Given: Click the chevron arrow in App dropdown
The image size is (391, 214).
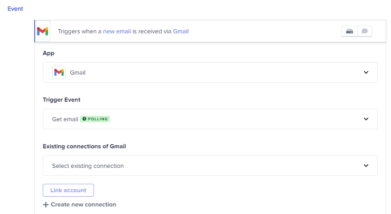Looking at the screenshot, I should [x=366, y=72].
